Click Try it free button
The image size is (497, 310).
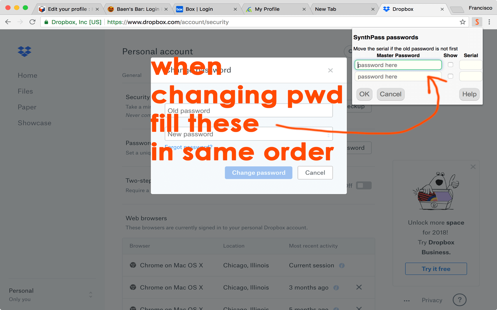(x=436, y=269)
